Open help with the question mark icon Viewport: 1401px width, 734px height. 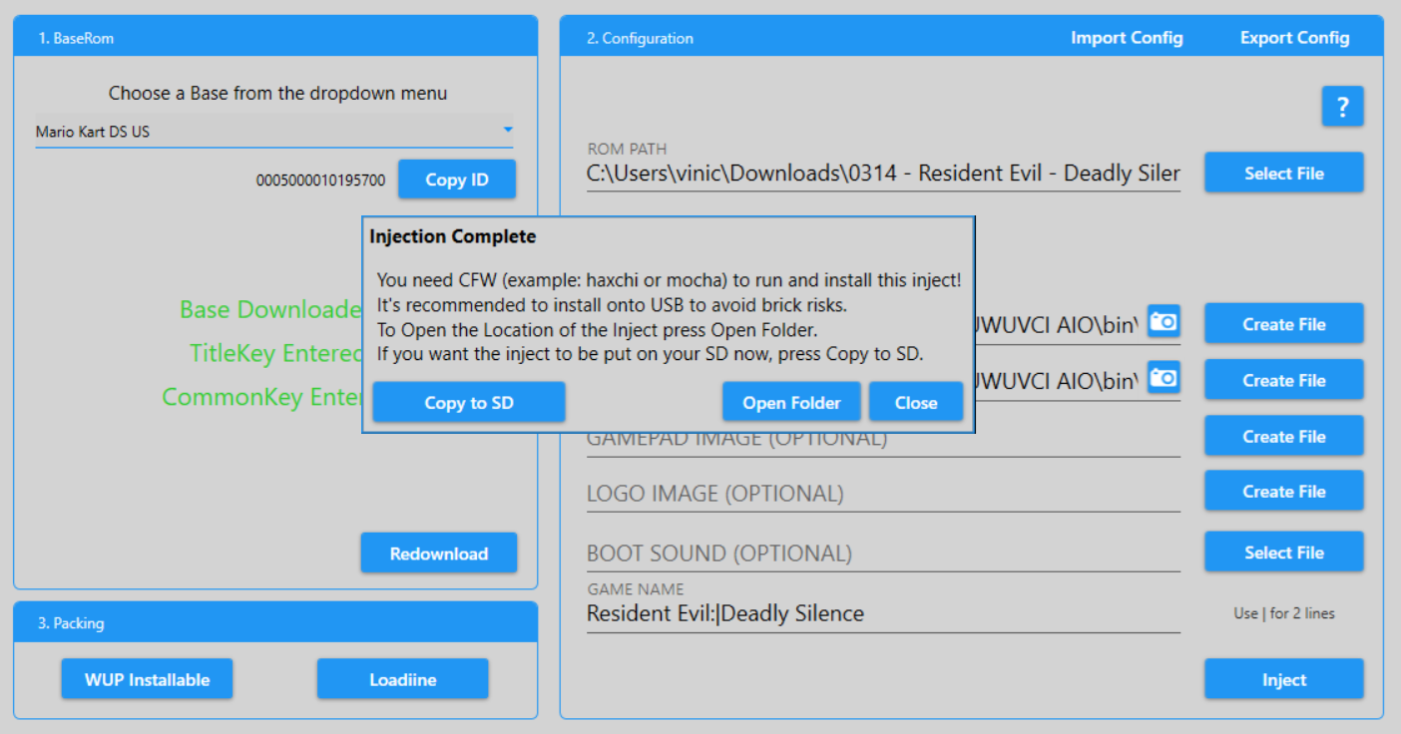point(1342,107)
